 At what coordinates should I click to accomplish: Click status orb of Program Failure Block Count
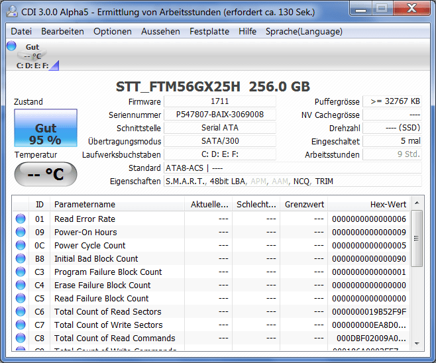21,272
